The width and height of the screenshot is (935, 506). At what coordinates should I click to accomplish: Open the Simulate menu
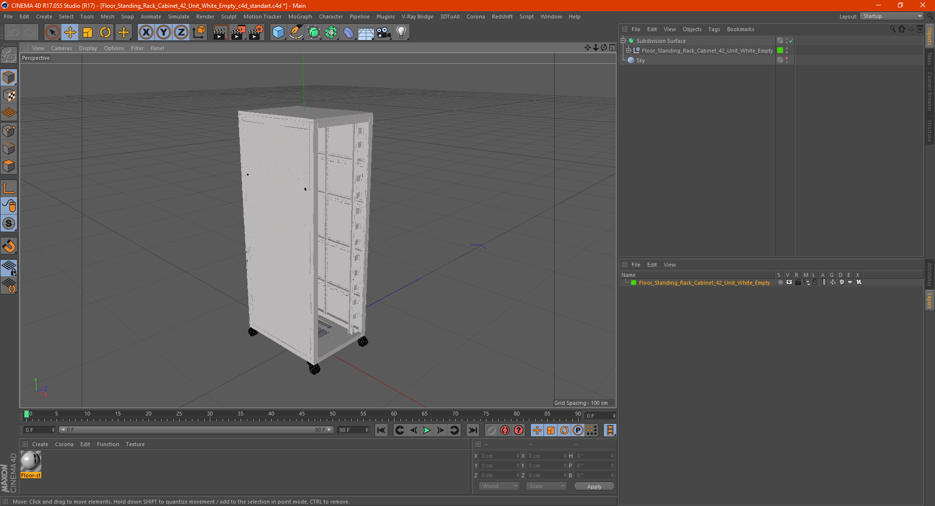179,17
